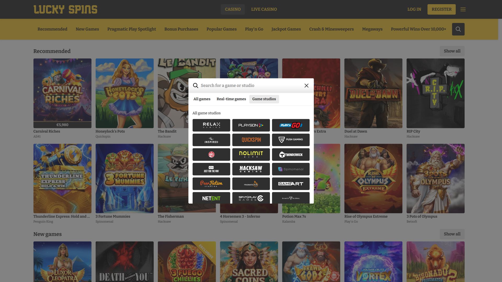The width and height of the screenshot is (502, 282).
Task: Click the Potion Max 7s title
Action: coord(294,216)
